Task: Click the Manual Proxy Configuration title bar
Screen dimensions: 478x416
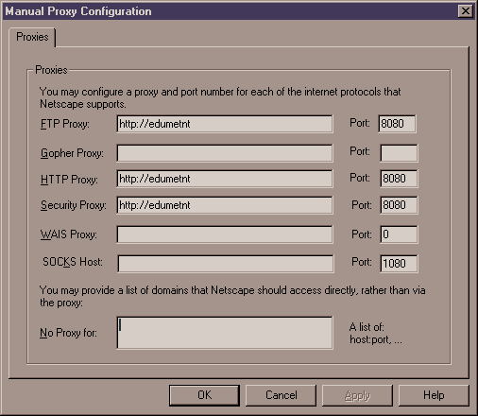Action: (x=230, y=11)
